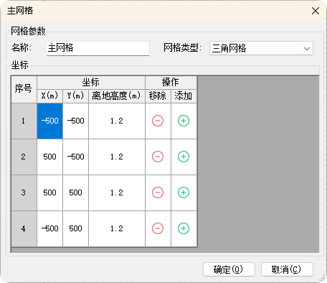327x283 pixels.
Task: Click the Y(m) column header
Action: [x=75, y=96]
